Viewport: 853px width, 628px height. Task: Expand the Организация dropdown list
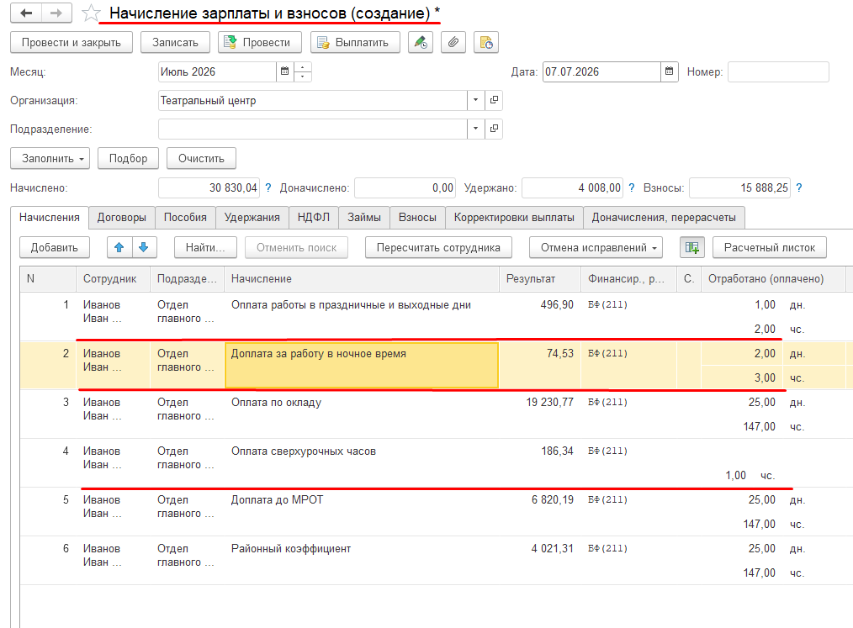(x=475, y=100)
